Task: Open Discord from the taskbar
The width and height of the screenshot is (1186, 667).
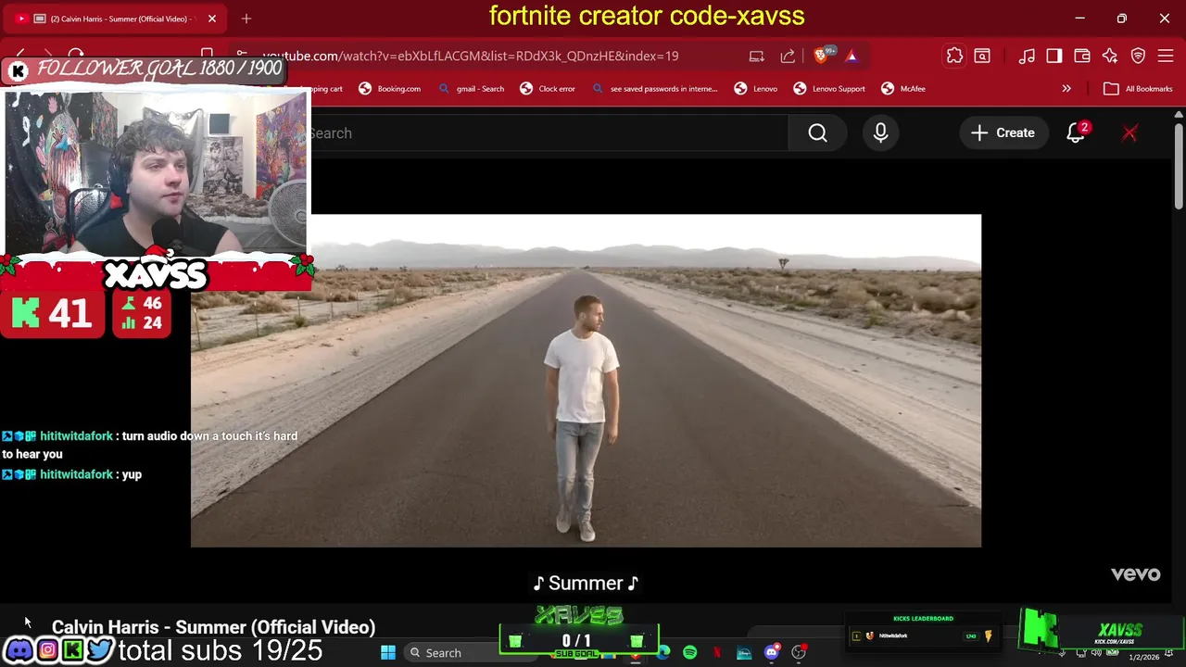Action: [772, 653]
